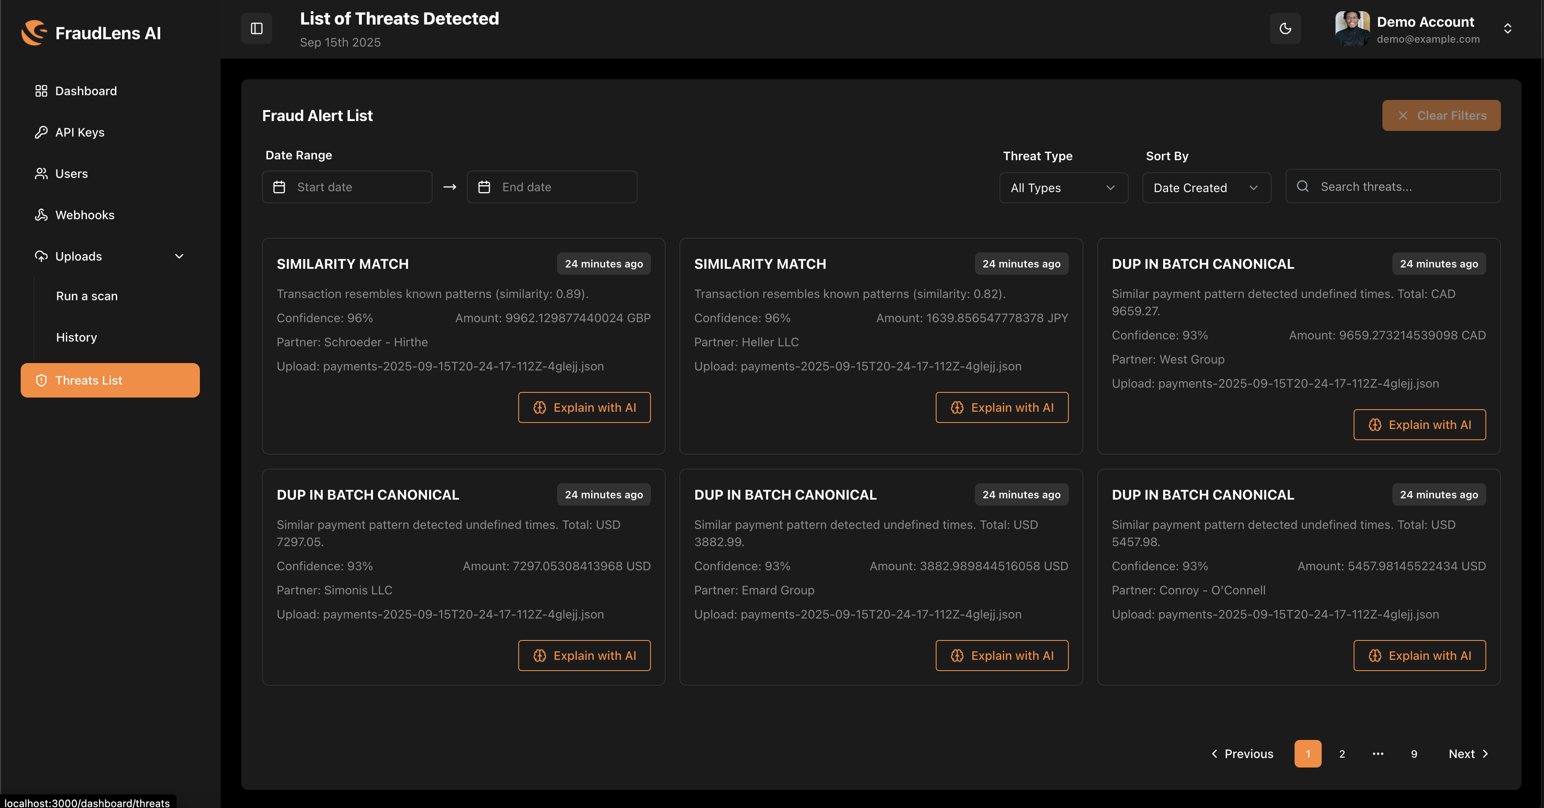Toggle the sidebar collapse icon near the title
Viewport: 1544px width, 808px height.
click(256, 28)
